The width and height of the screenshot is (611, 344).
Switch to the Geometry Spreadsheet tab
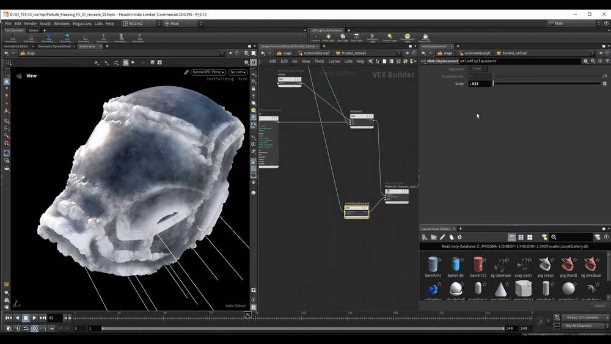pos(54,46)
